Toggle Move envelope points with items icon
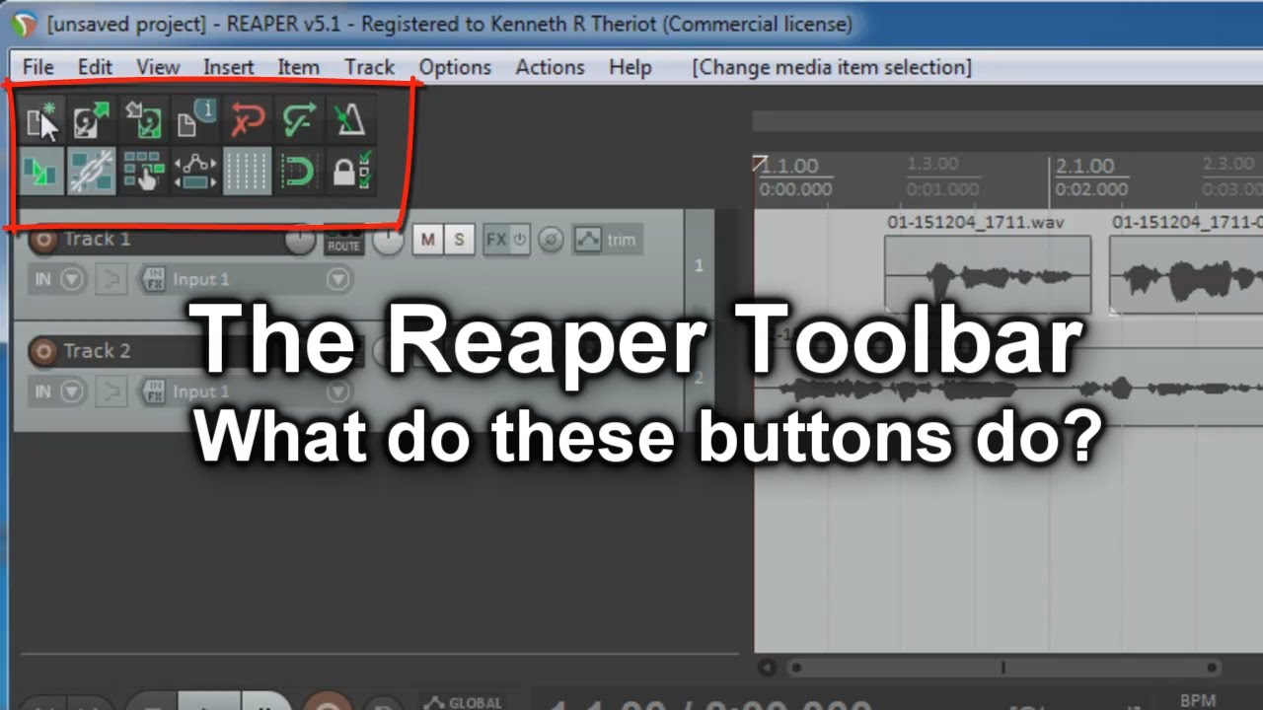This screenshot has height=710, width=1263. click(x=195, y=172)
